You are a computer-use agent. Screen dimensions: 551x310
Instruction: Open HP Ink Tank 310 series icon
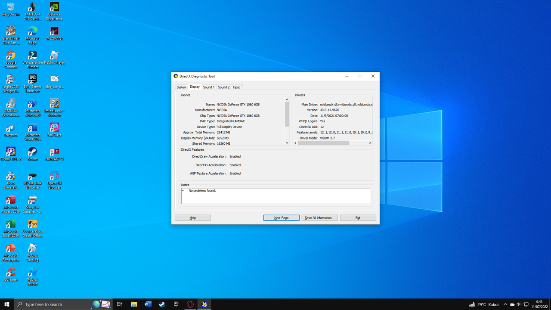[x=32, y=180]
